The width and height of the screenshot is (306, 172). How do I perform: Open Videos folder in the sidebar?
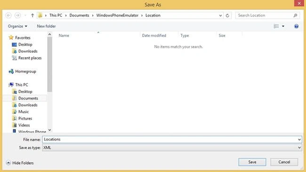24,125
